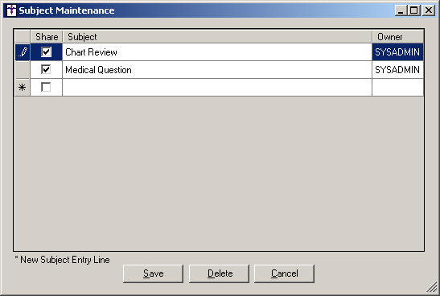
Task: Click the window resize grip
Action: (x=432, y=288)
